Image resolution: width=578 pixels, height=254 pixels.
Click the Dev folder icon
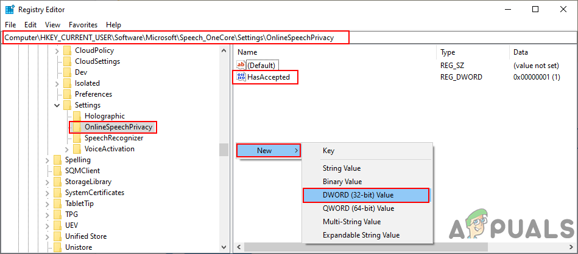tap(67, 72)
